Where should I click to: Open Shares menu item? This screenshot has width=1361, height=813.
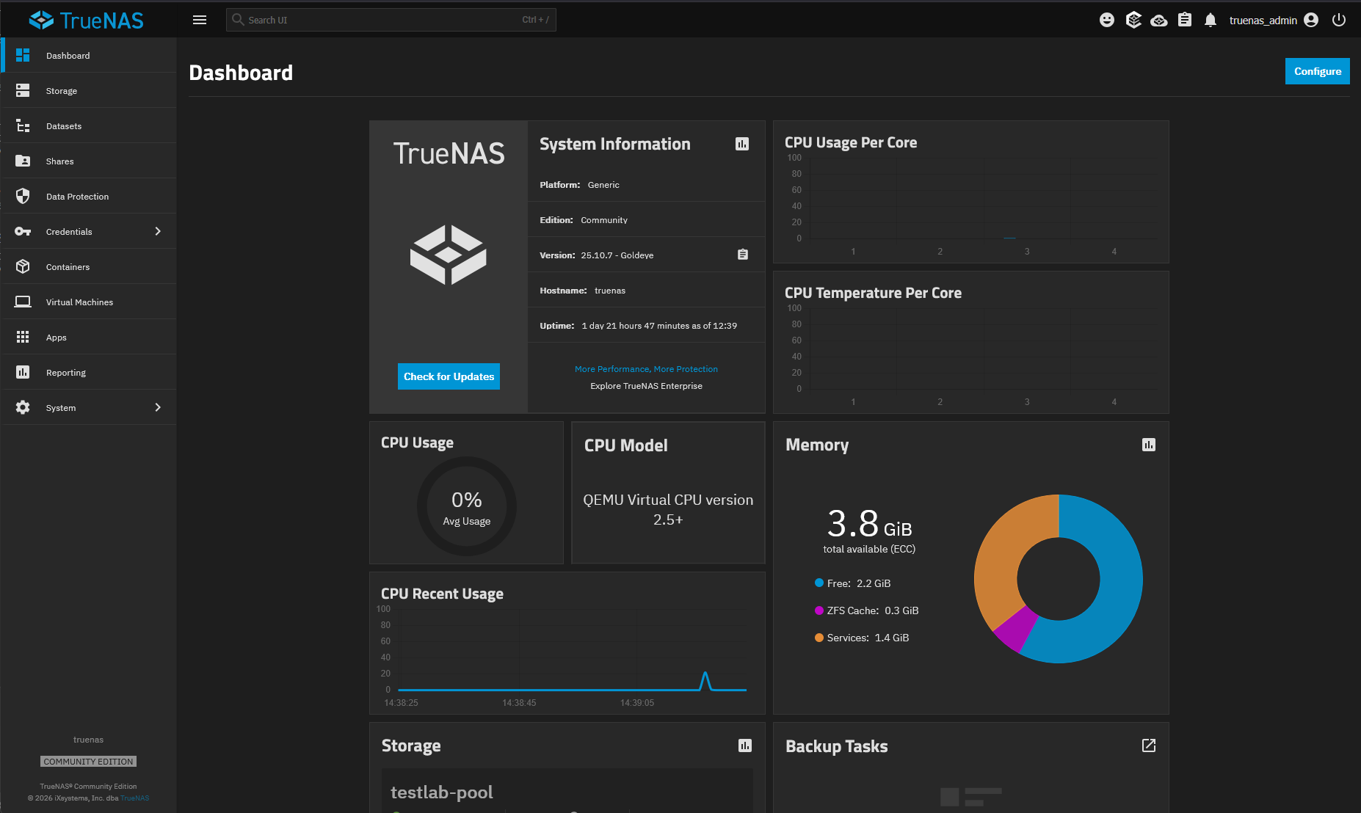pyautogui.click(x=88, y=161)
